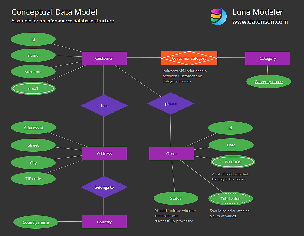Click the Luna Modeler pie chart logo
Viewport: 304px width, 236px height.
[218, 17]
